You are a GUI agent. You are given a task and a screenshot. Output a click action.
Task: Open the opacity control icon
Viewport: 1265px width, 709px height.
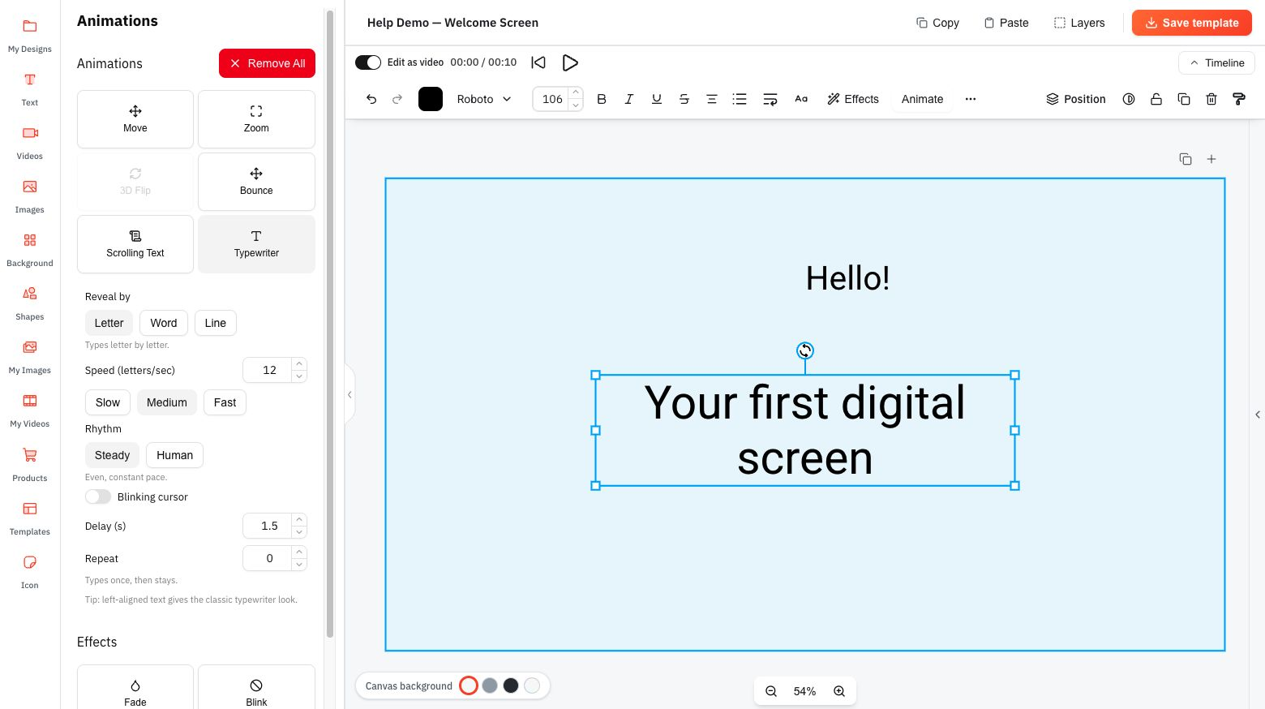coord(1129,99)
